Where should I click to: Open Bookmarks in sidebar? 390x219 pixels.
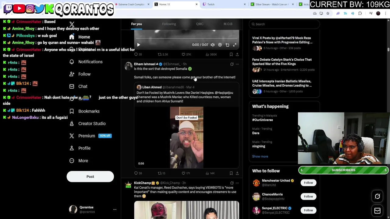(84, 111)
